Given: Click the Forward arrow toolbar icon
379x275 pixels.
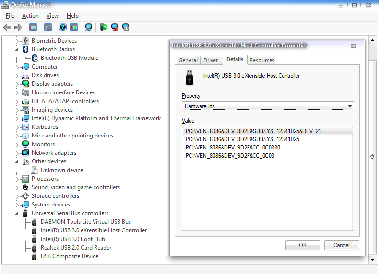Looking at the screenshot, I should tap(18, 27).
